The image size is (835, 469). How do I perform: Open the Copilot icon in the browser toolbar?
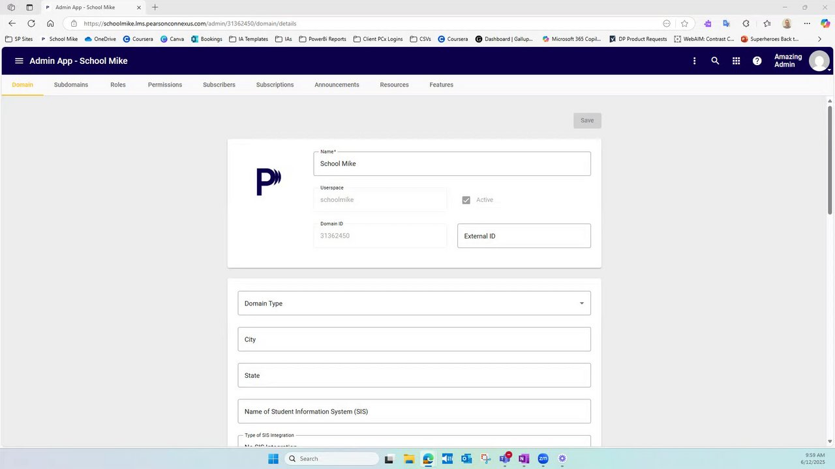pyautogui.click(x=825, y=23)
